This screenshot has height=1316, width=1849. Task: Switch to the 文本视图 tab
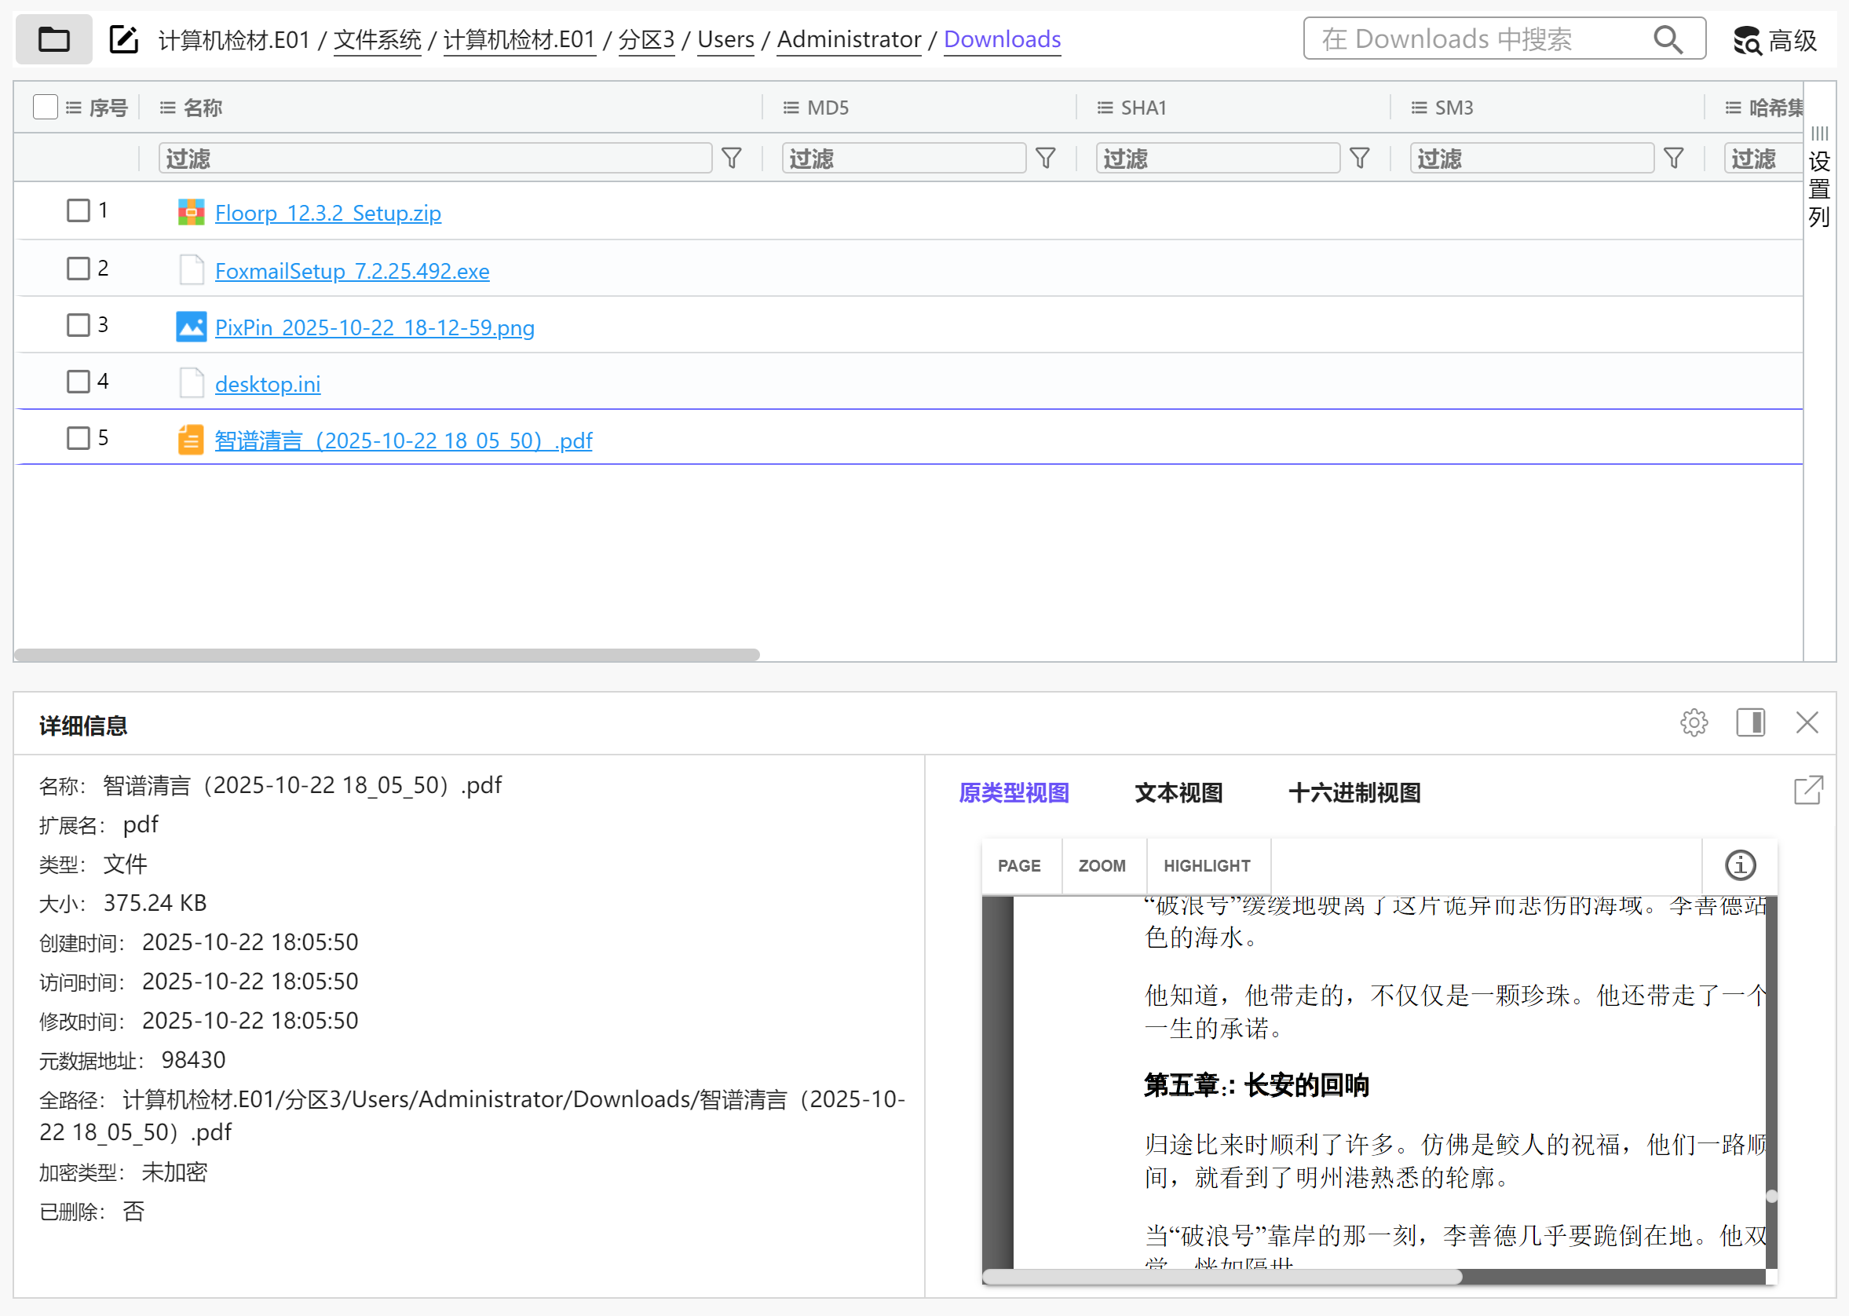point(1178,792)
